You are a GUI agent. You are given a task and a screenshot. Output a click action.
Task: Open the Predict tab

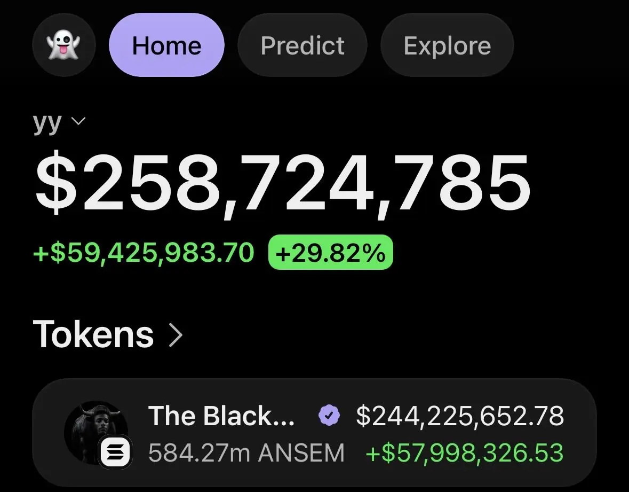coord(302,45)
